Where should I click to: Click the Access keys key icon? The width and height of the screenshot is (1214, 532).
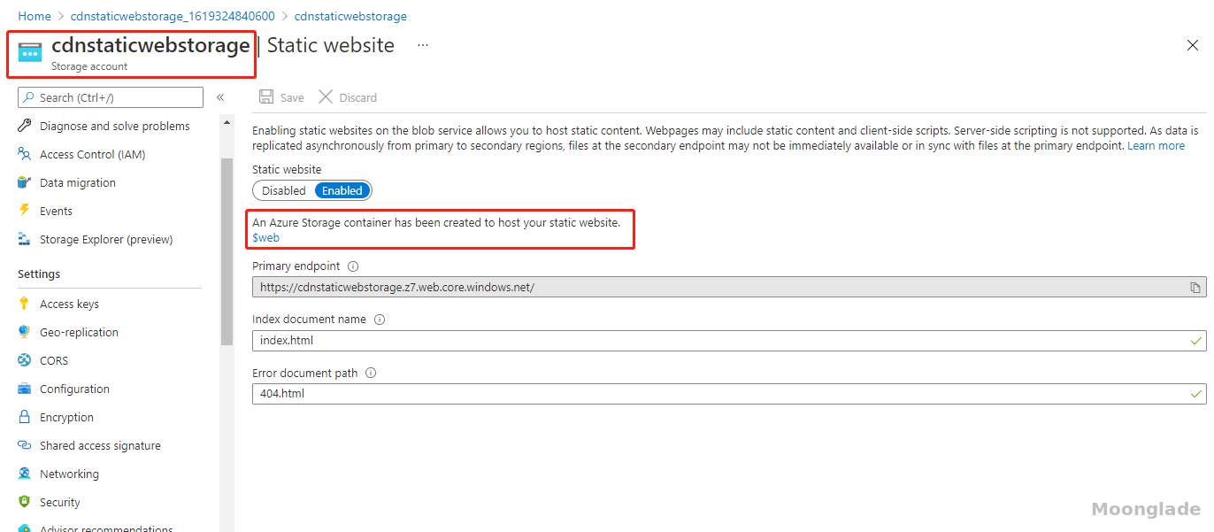click(x=25, y=304)
